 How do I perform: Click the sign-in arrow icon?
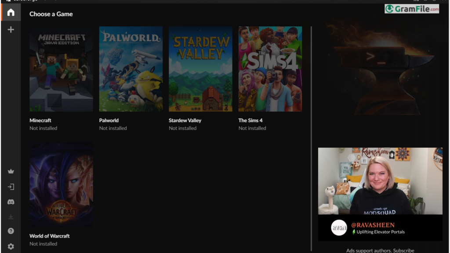click(11, 187)
